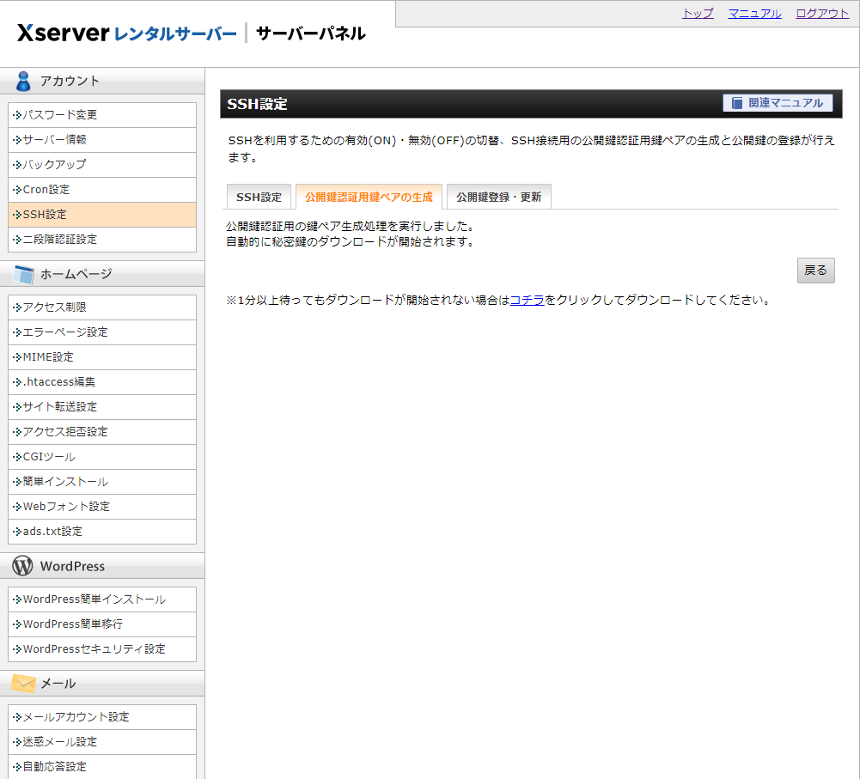
Task: Return to トップ page
Action: click(697, 13)
